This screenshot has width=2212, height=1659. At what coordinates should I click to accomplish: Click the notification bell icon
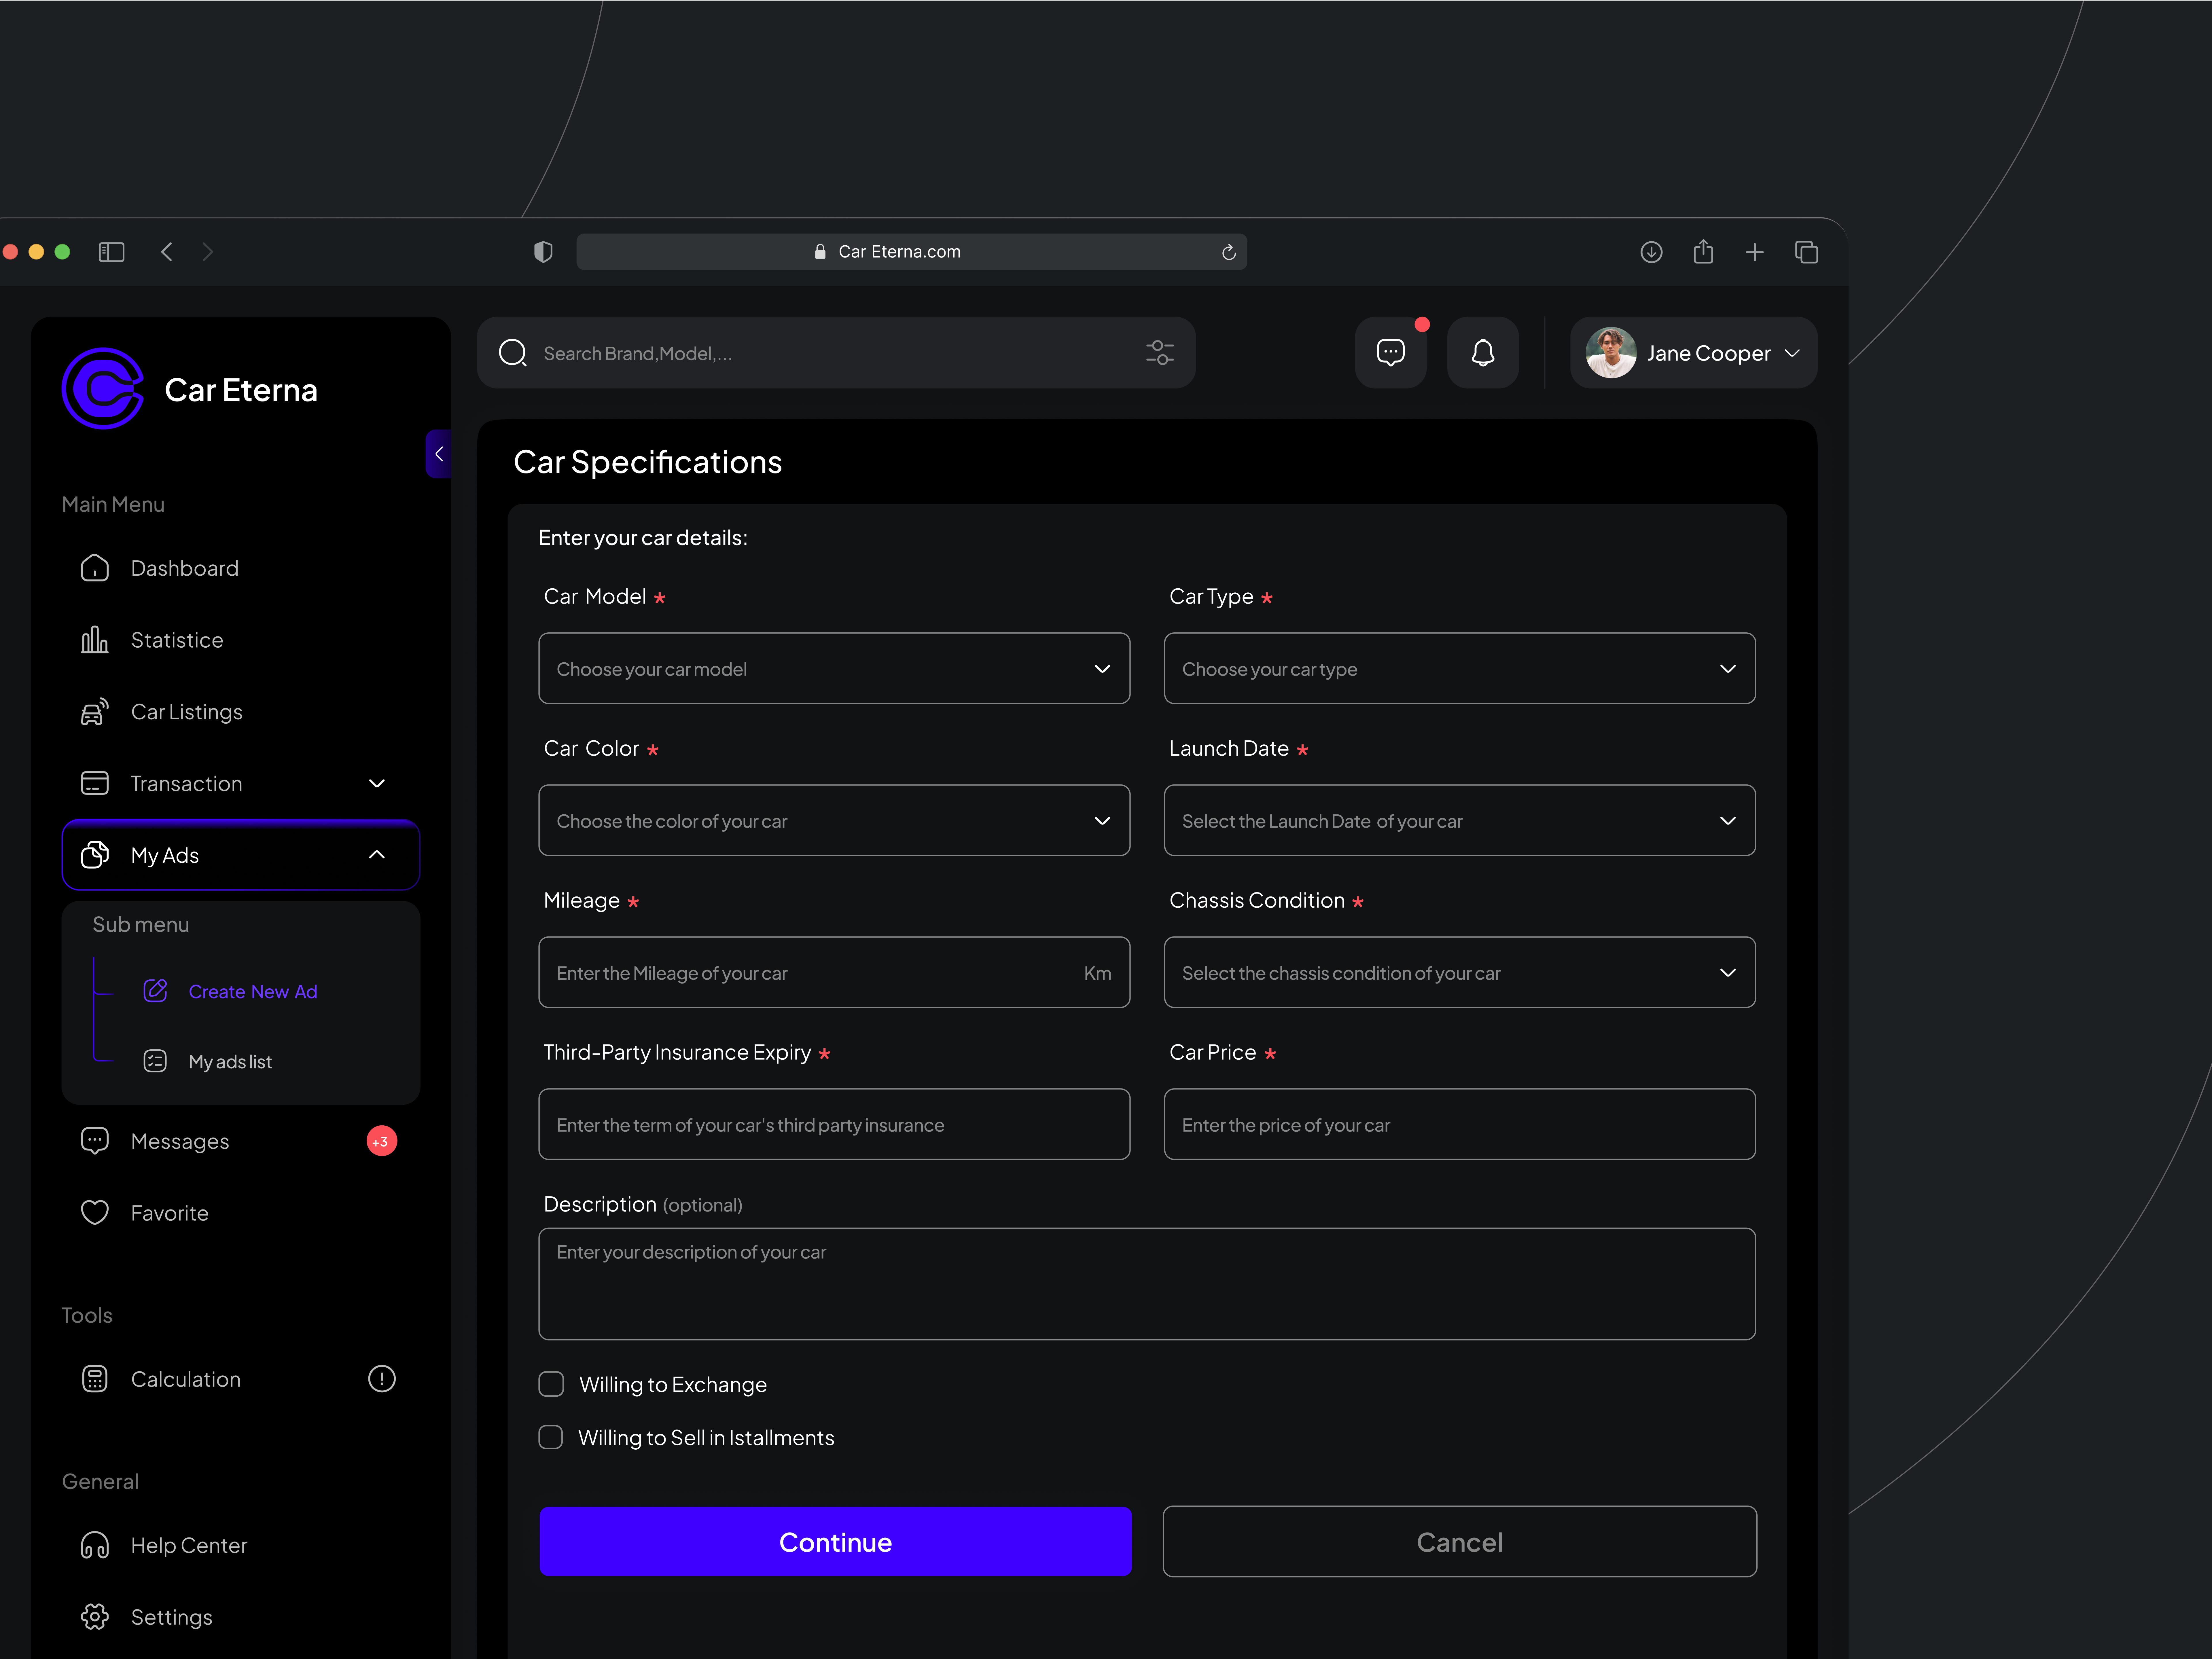tap(1483, 352)
